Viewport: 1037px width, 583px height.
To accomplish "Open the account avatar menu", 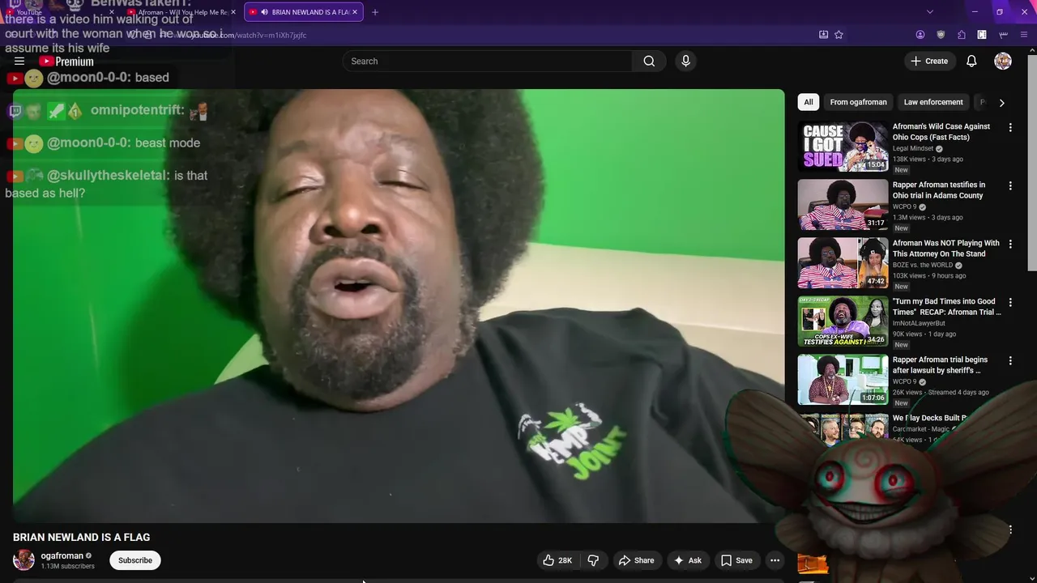I will click(x=1003, y=62).
